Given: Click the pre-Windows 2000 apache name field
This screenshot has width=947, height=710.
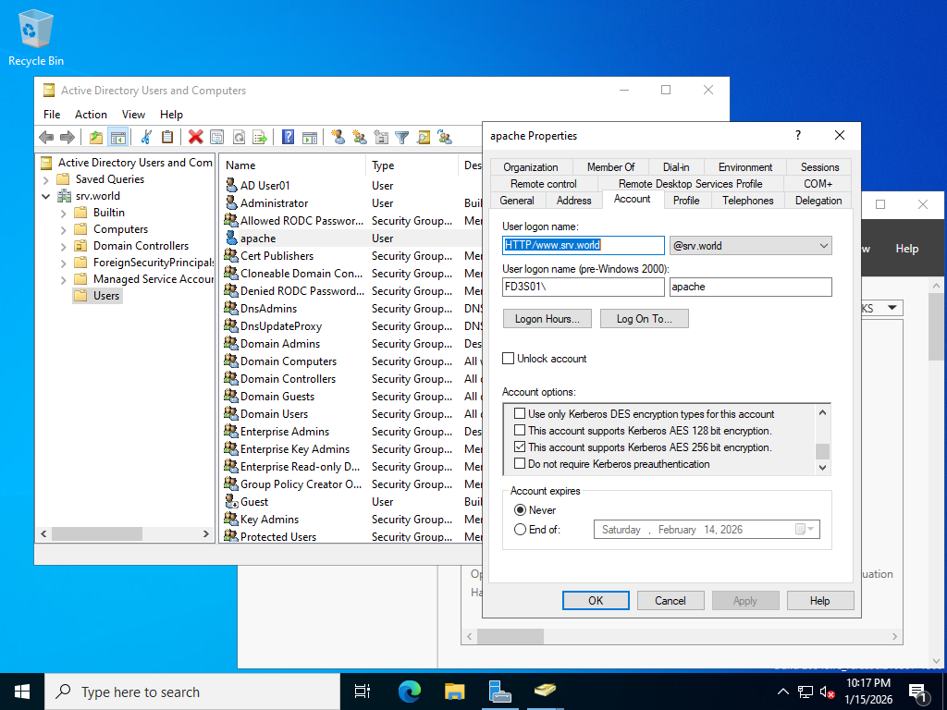Looking at the screenshot, I should pyautogui.click(x=750, y=287).
